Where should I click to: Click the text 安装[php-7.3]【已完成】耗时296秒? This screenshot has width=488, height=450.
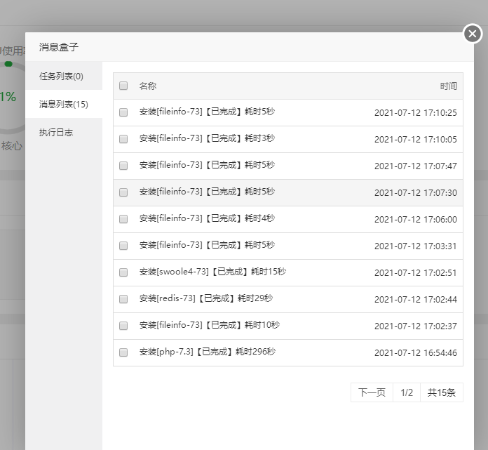[208, 352]
